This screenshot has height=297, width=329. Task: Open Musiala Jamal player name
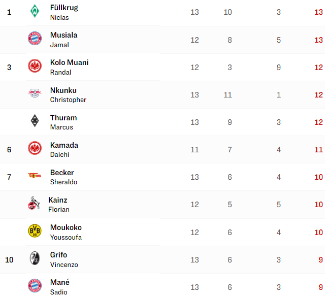pos(63,40)
